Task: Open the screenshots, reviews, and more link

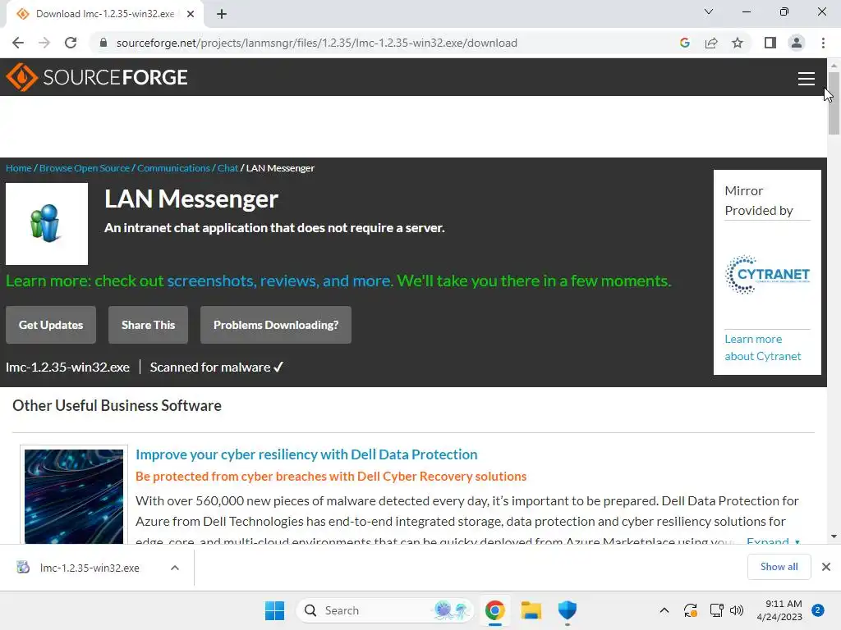Action: pyautogui.click(x=279, y=281)
